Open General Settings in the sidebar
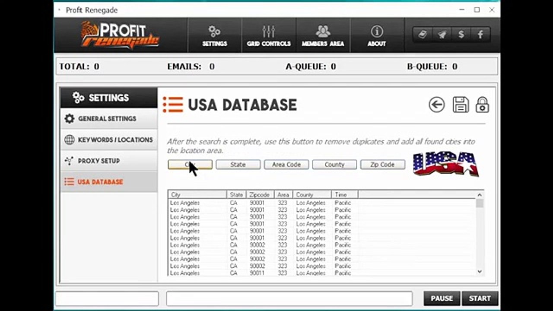Viewport: 553px width, 311px height. (109, 118)
